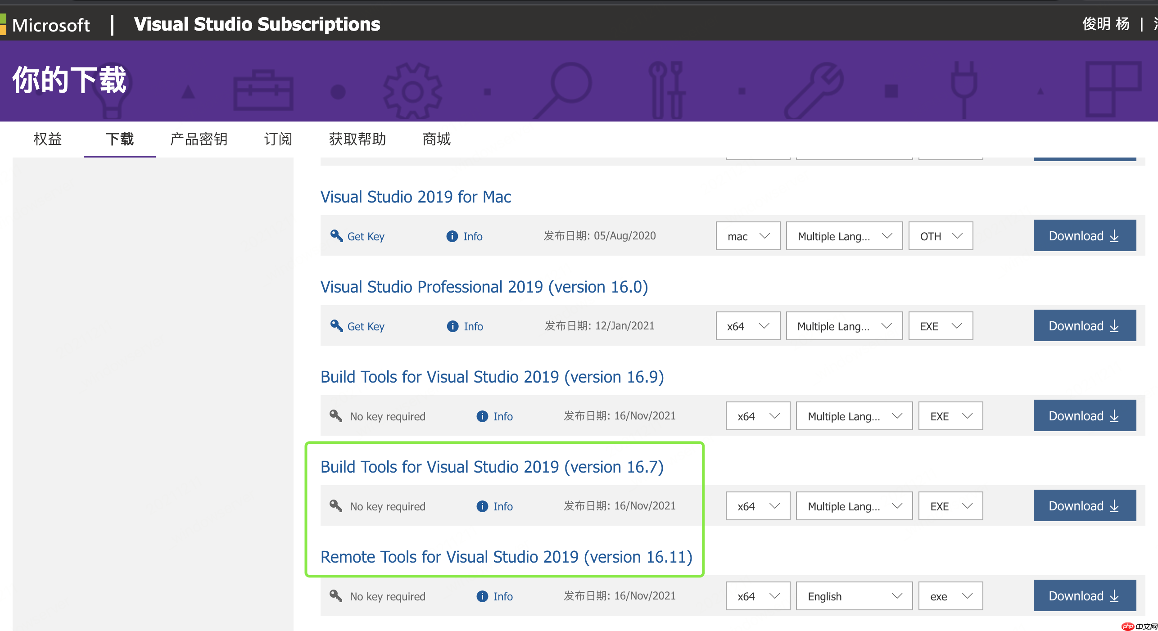Expand the x64 dropdown for Remote Tools row
Screen dimensions: 1158x631
tap(757, 596)
